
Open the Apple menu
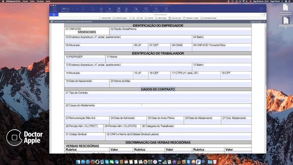point(3,1)
